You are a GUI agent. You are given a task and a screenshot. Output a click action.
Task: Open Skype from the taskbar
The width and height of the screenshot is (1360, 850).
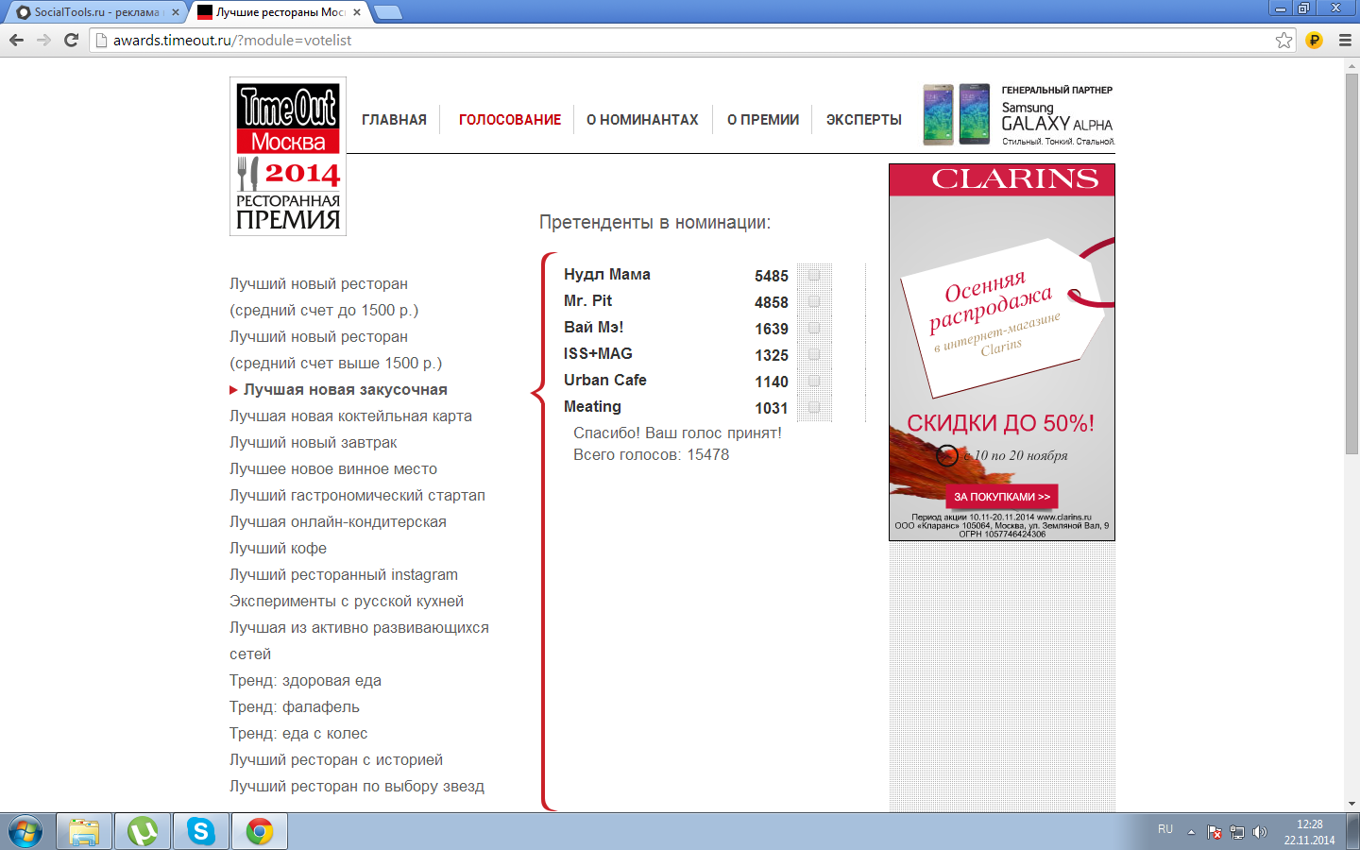[x=201, y=832]
